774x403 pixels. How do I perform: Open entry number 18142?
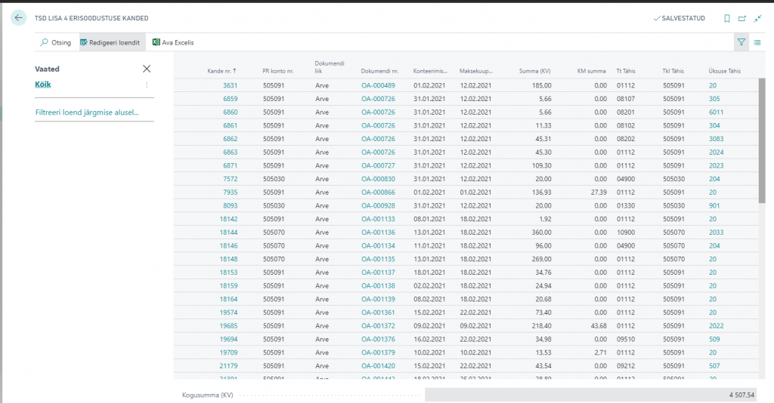pyautogui.click(x=228, y=218)
